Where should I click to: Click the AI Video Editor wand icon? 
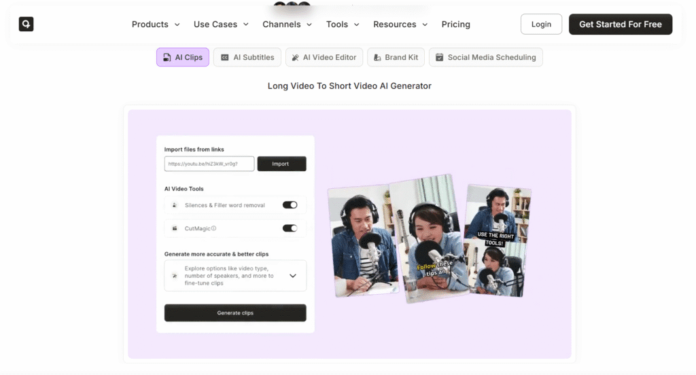point(295,58)
